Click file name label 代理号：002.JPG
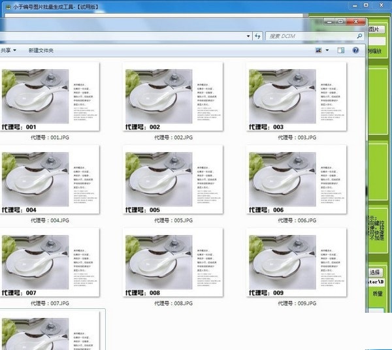This screenshot has height=350, width=392. tap(173, 137)
